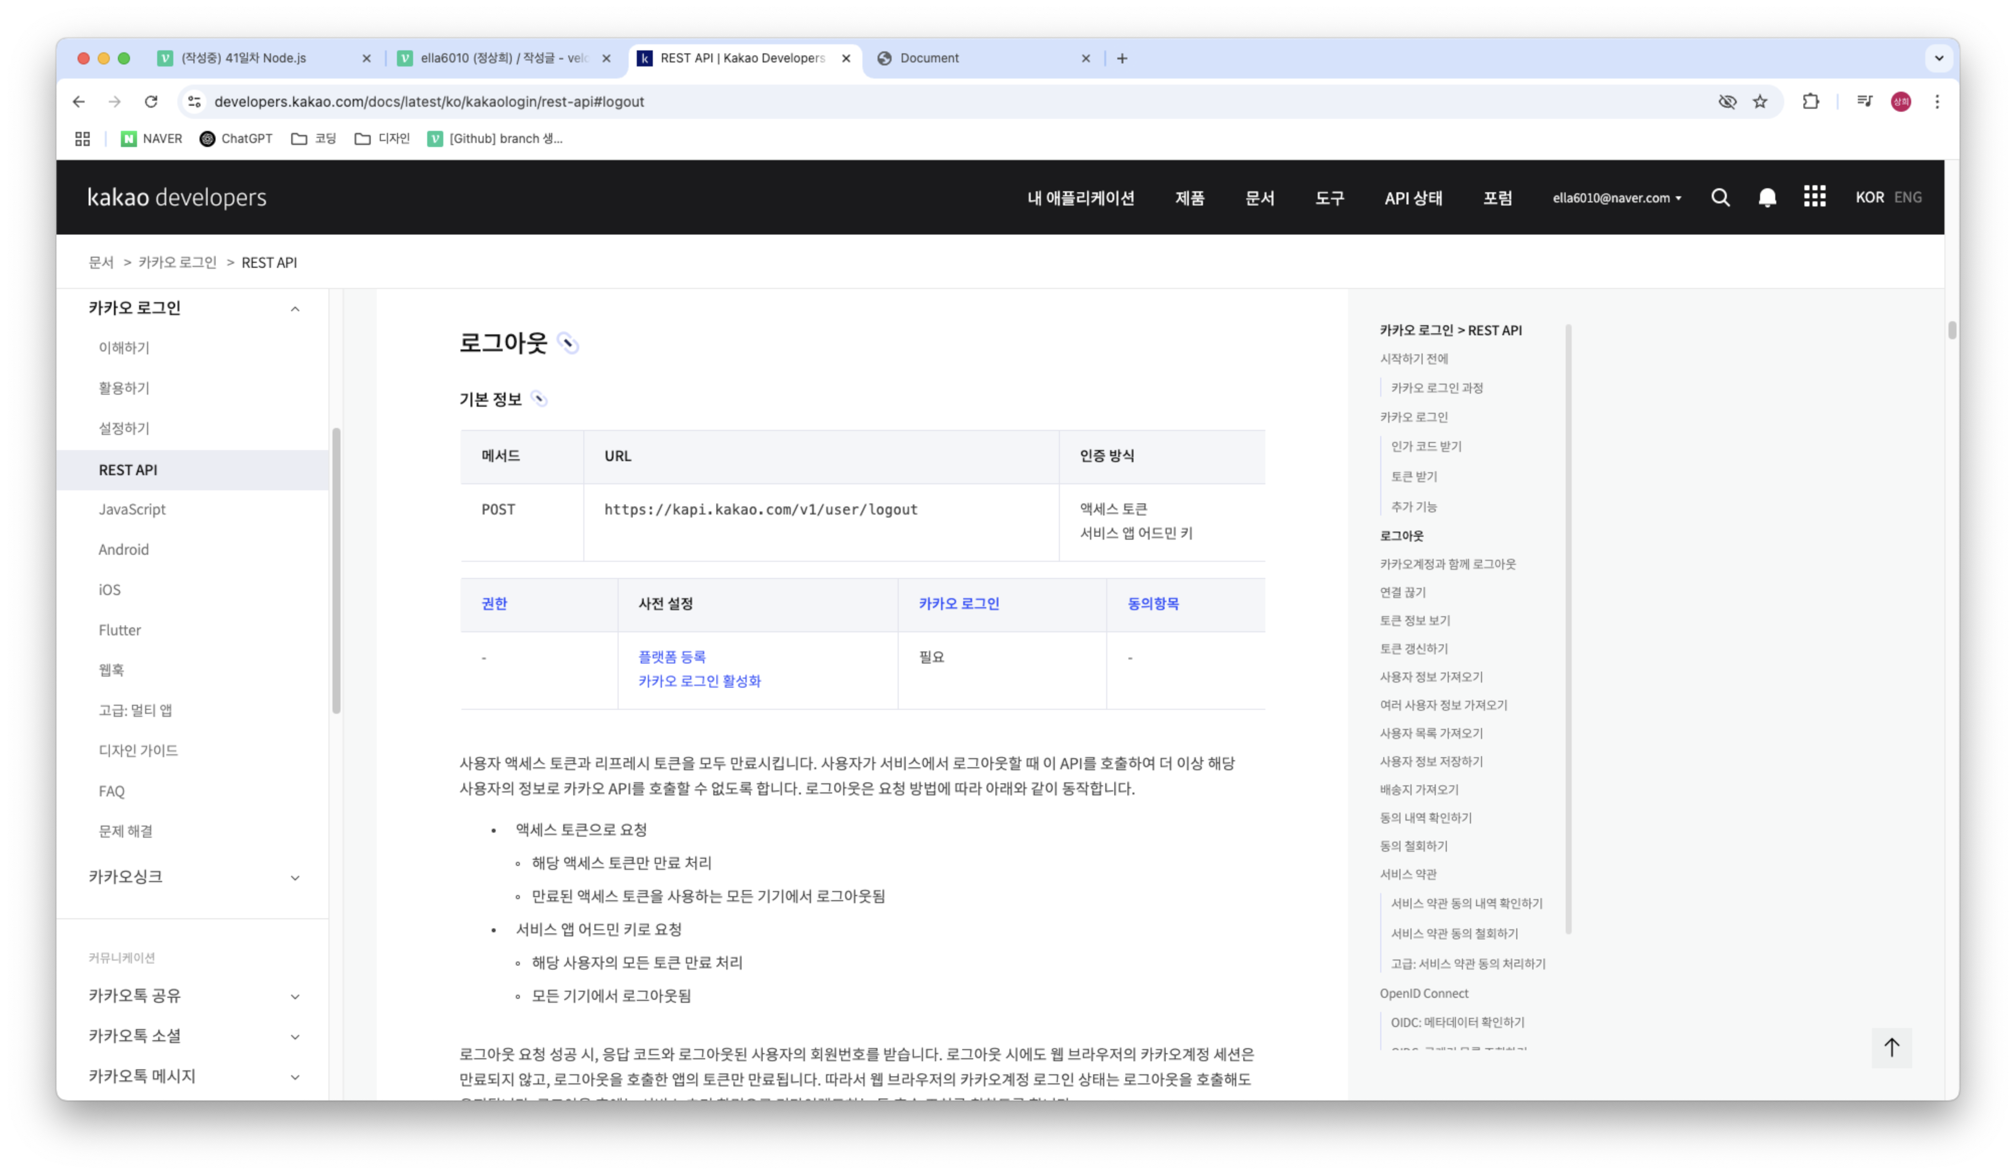
Task: Open the apps grid in bookmarks bar
Action: click(x=83, y=139)
